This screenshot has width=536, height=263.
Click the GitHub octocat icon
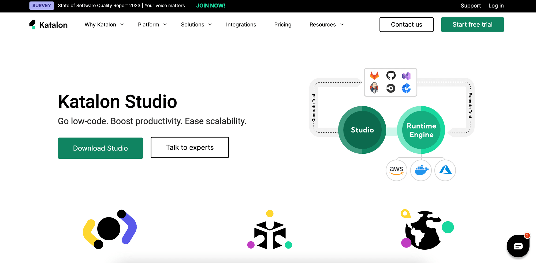pyautogui.click(x=391, y=75)
